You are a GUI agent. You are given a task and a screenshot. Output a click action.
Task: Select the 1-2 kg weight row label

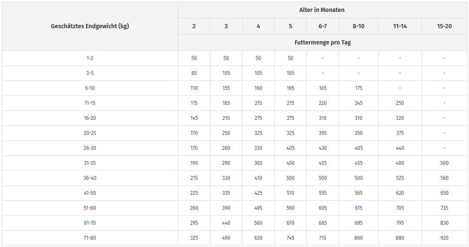pos(90,58)
